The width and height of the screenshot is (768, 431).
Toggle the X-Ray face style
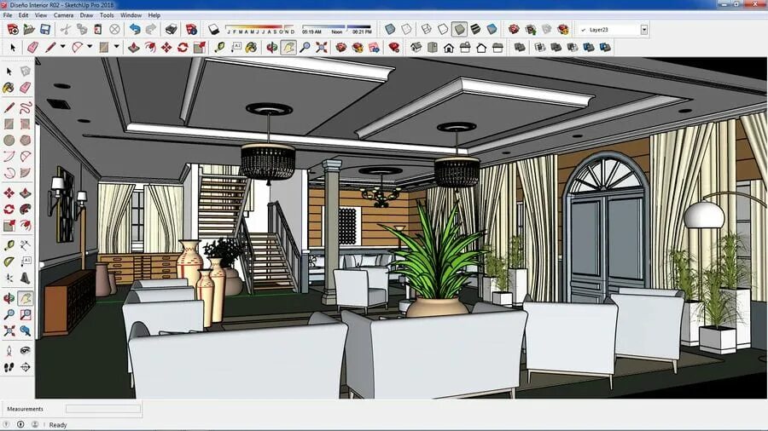click(x=390, y=29)
